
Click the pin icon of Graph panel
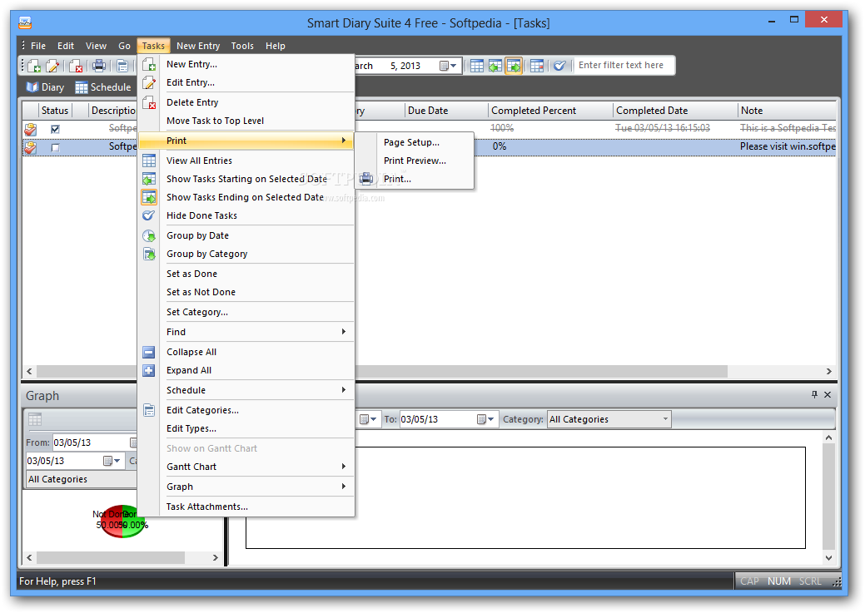click(815, 394)
